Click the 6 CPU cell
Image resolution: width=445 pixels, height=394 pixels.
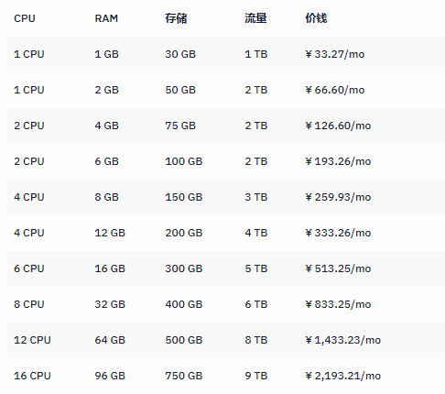[x=29, y=268]
